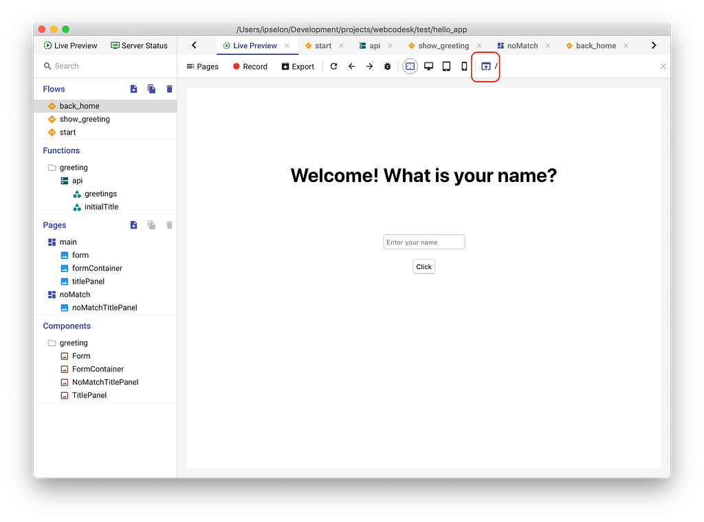Toggle fit-to-screen preview mode
The image size is (704, 522).
pos(410,67)
